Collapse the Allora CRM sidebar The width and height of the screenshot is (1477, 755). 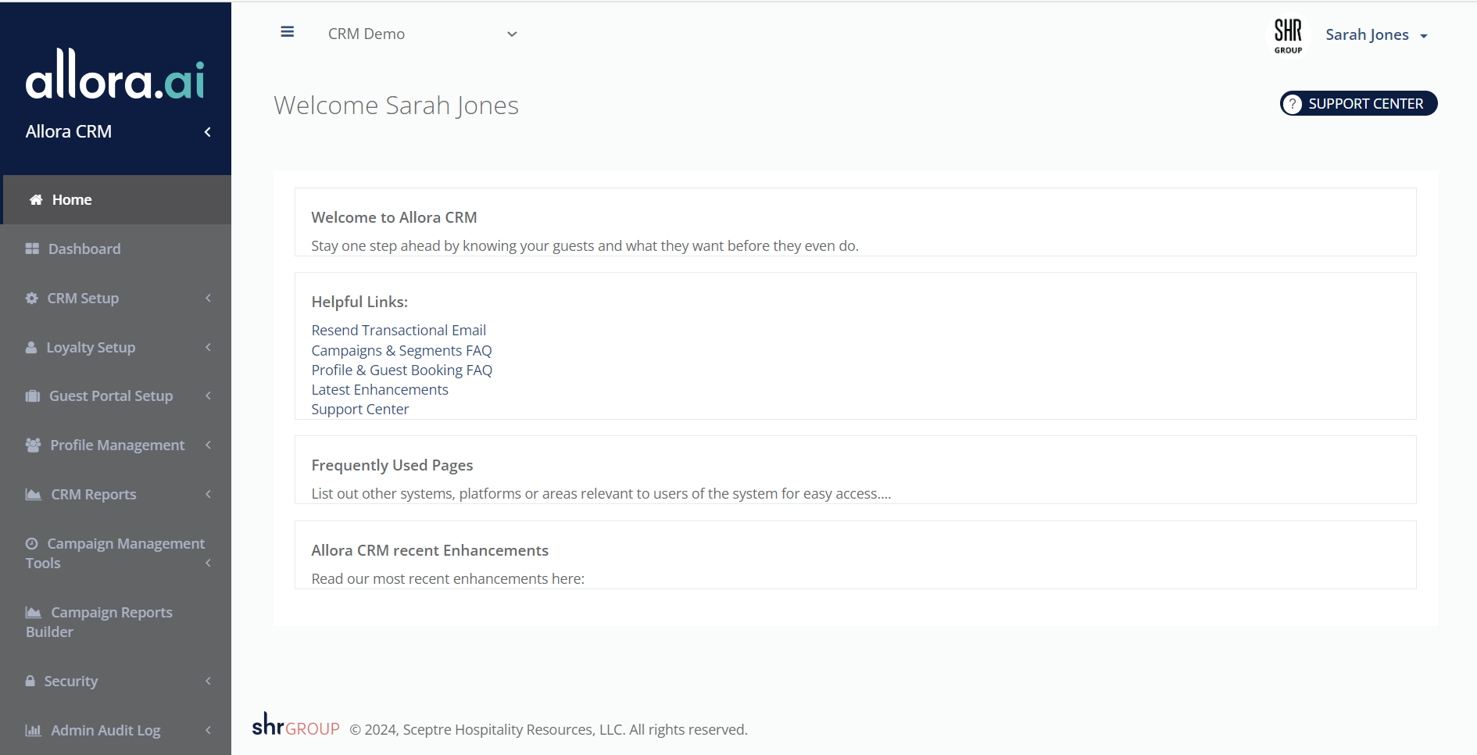pyautogui.click(x=207, y=131)
